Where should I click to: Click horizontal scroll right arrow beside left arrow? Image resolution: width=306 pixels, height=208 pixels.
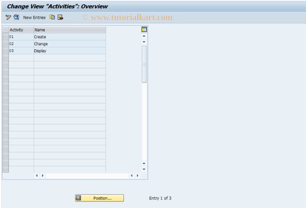pos(42,175)
